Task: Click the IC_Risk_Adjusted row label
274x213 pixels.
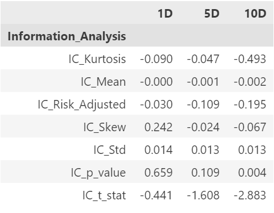Action: [82, 105]
